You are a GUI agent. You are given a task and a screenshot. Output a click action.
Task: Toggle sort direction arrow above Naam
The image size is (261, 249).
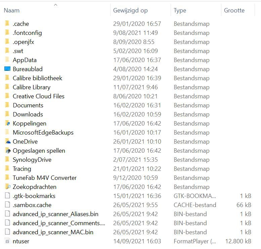click(56, 5)
